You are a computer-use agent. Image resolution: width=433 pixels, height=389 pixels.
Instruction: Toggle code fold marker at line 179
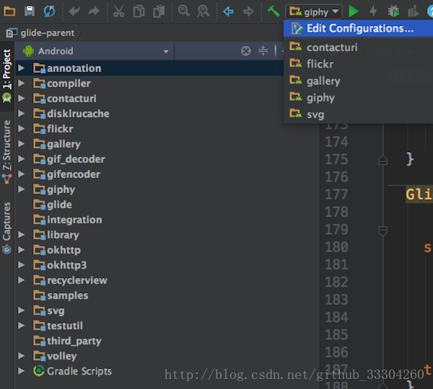coord(382,231)
